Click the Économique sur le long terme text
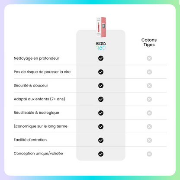Screen dimensions: 180x180 (x=41, y=126)
